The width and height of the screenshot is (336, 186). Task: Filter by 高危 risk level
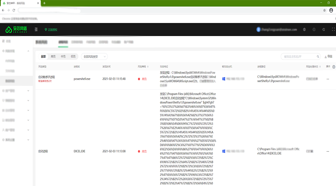click(x=53, y=57)
